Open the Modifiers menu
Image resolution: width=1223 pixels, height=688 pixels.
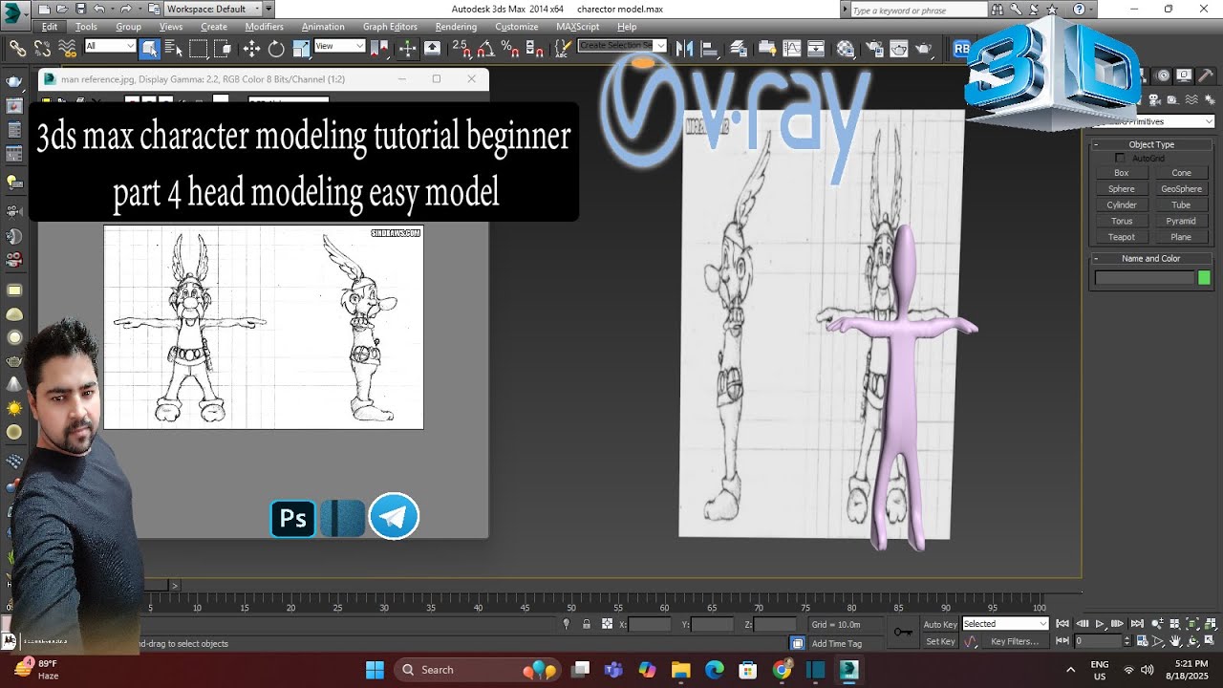[264, 27]
